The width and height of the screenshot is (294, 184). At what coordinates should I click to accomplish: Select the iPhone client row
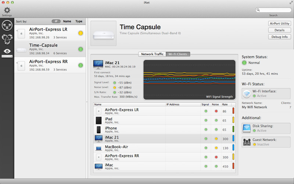click(164, 130)
